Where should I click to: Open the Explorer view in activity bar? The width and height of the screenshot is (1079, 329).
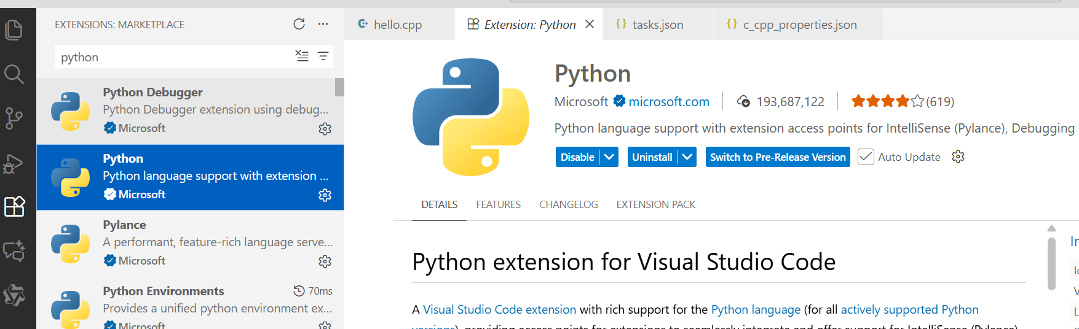pyautogui.click(x=14, y=29)
